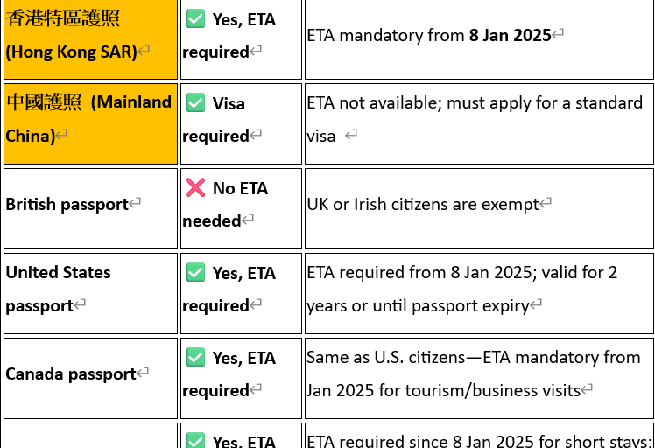Click the No ETA needed status text
This screenshot has height=448, width=655.
coord(226,205)
